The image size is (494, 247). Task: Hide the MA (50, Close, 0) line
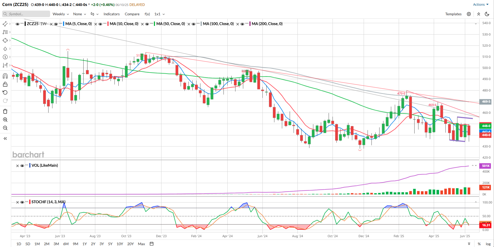click(x=147, y=24)
